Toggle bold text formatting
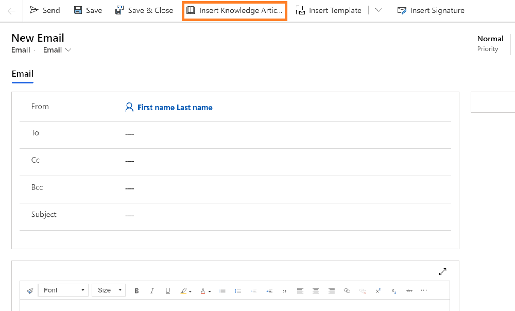Screen dimensions: 515x311 [x=136, y=290]
